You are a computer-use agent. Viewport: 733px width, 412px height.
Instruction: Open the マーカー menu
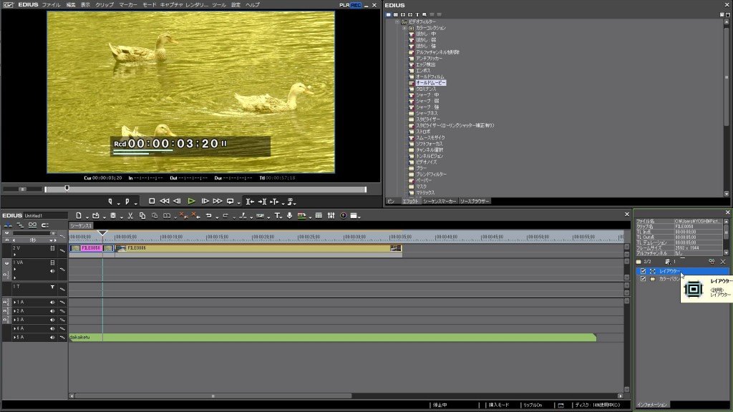[x=128, y=5]
